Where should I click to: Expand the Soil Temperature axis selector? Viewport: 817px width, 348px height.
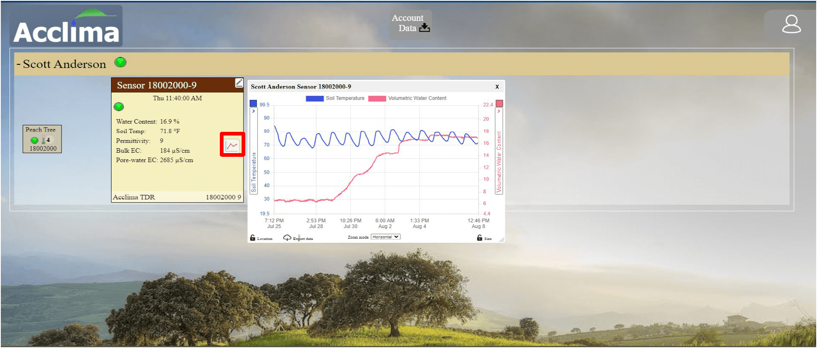pos(253,111)
